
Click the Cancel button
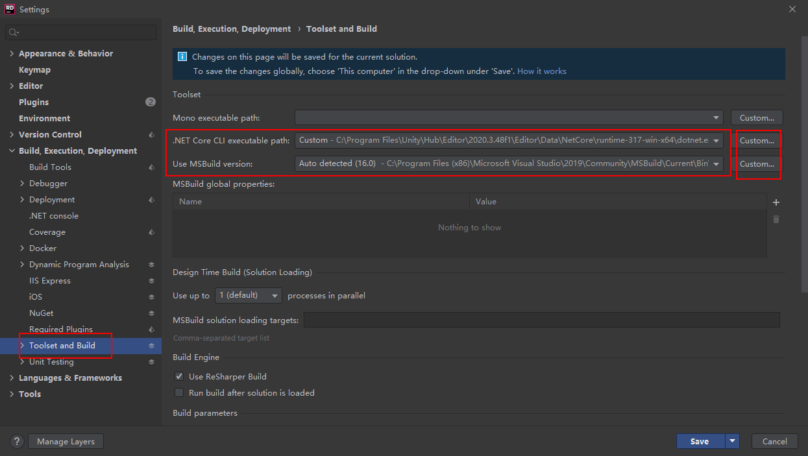tap(774, 441)
